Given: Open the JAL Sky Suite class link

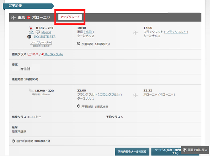Looking at the screenshot, I should (x=54, y=54).
